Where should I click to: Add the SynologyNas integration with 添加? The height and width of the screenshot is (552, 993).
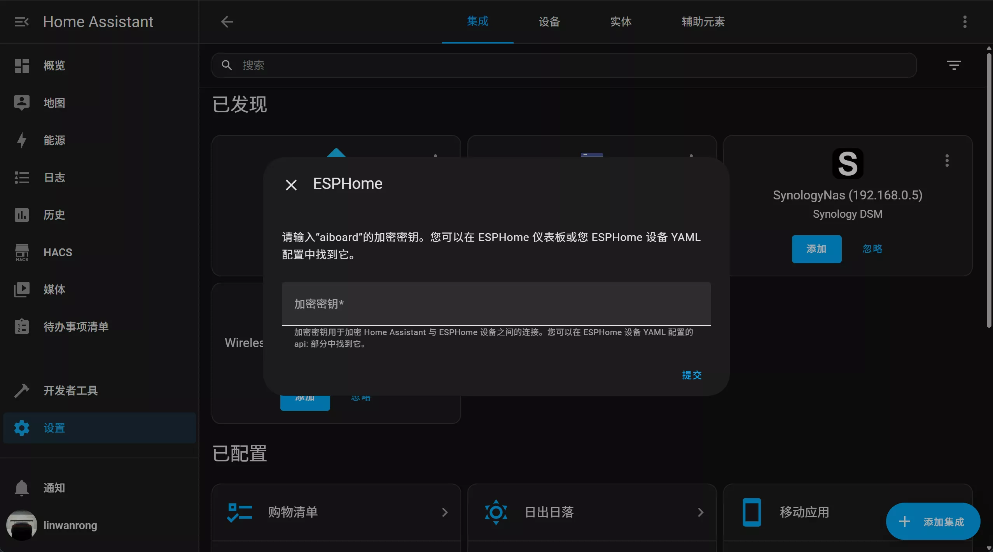pos(816,249)
